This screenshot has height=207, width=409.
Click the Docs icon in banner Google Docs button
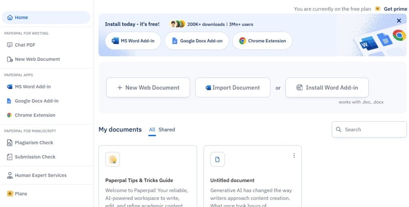click(x=175, y=41)
